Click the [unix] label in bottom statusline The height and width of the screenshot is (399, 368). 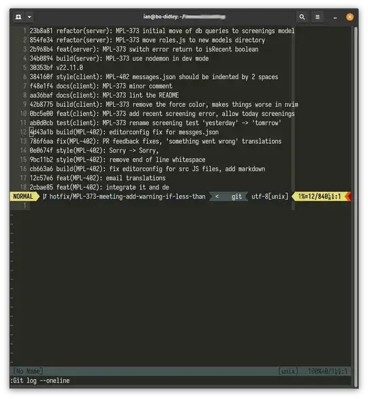click(288, 371)
